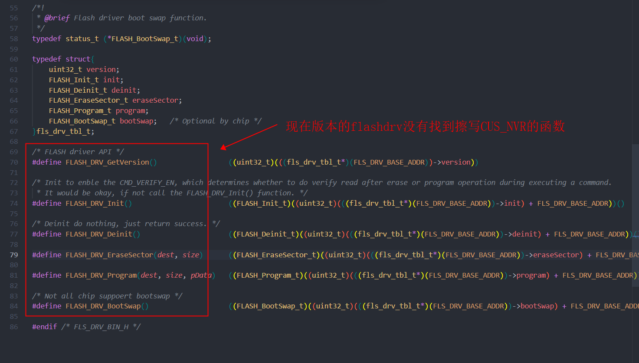
Task: Click the version member on line 61
Action: (102, 69)
